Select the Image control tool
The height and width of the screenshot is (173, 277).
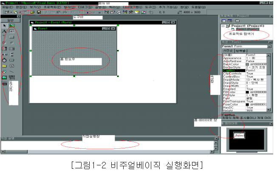(x=4, y=78)
